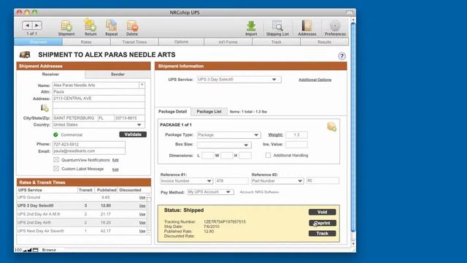467x263 pixels.
Task: Click Use link for UPS Ground
Action: (142, 197)
